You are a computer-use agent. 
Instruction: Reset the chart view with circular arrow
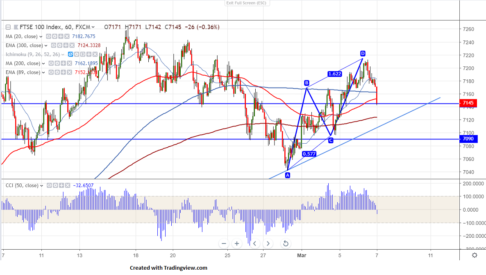click(286, 243)
